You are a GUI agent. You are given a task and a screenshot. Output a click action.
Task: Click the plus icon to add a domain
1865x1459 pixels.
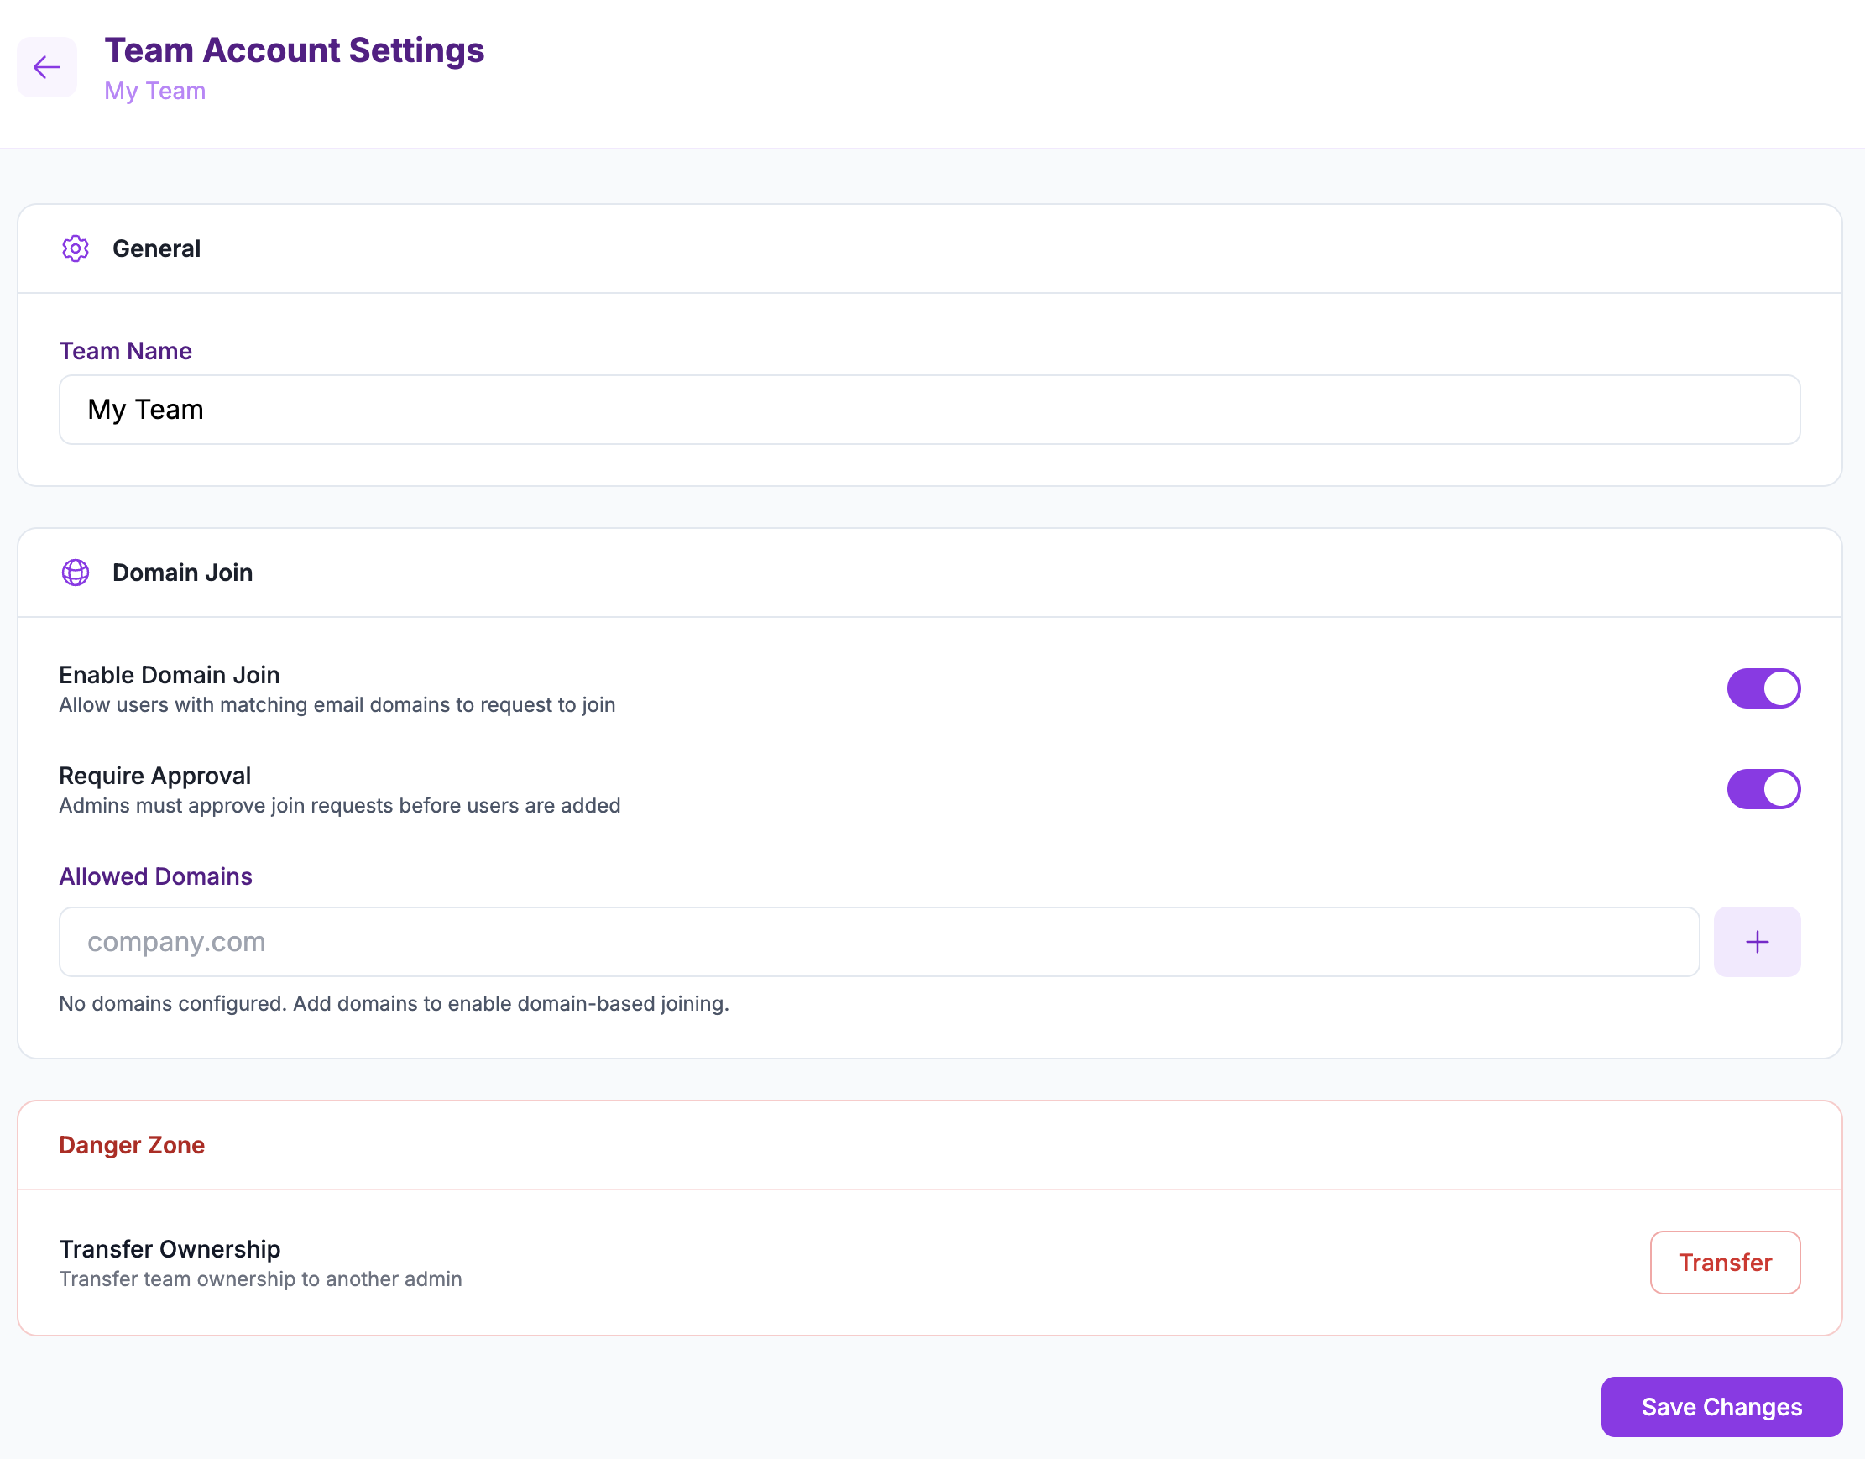click(x=1757, y=941)
